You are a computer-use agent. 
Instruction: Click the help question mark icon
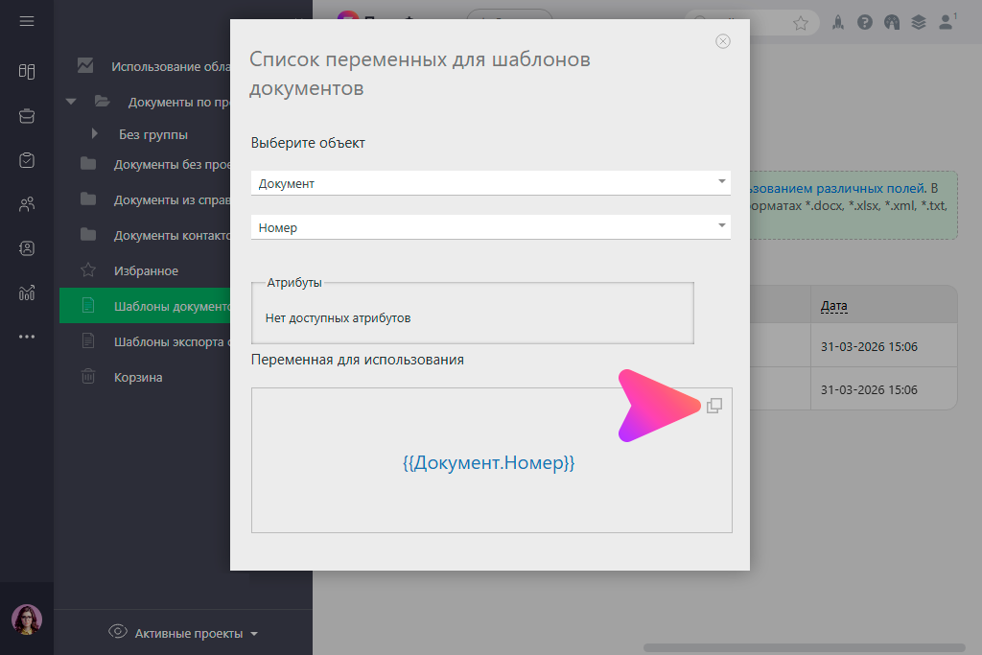(865, 22)
